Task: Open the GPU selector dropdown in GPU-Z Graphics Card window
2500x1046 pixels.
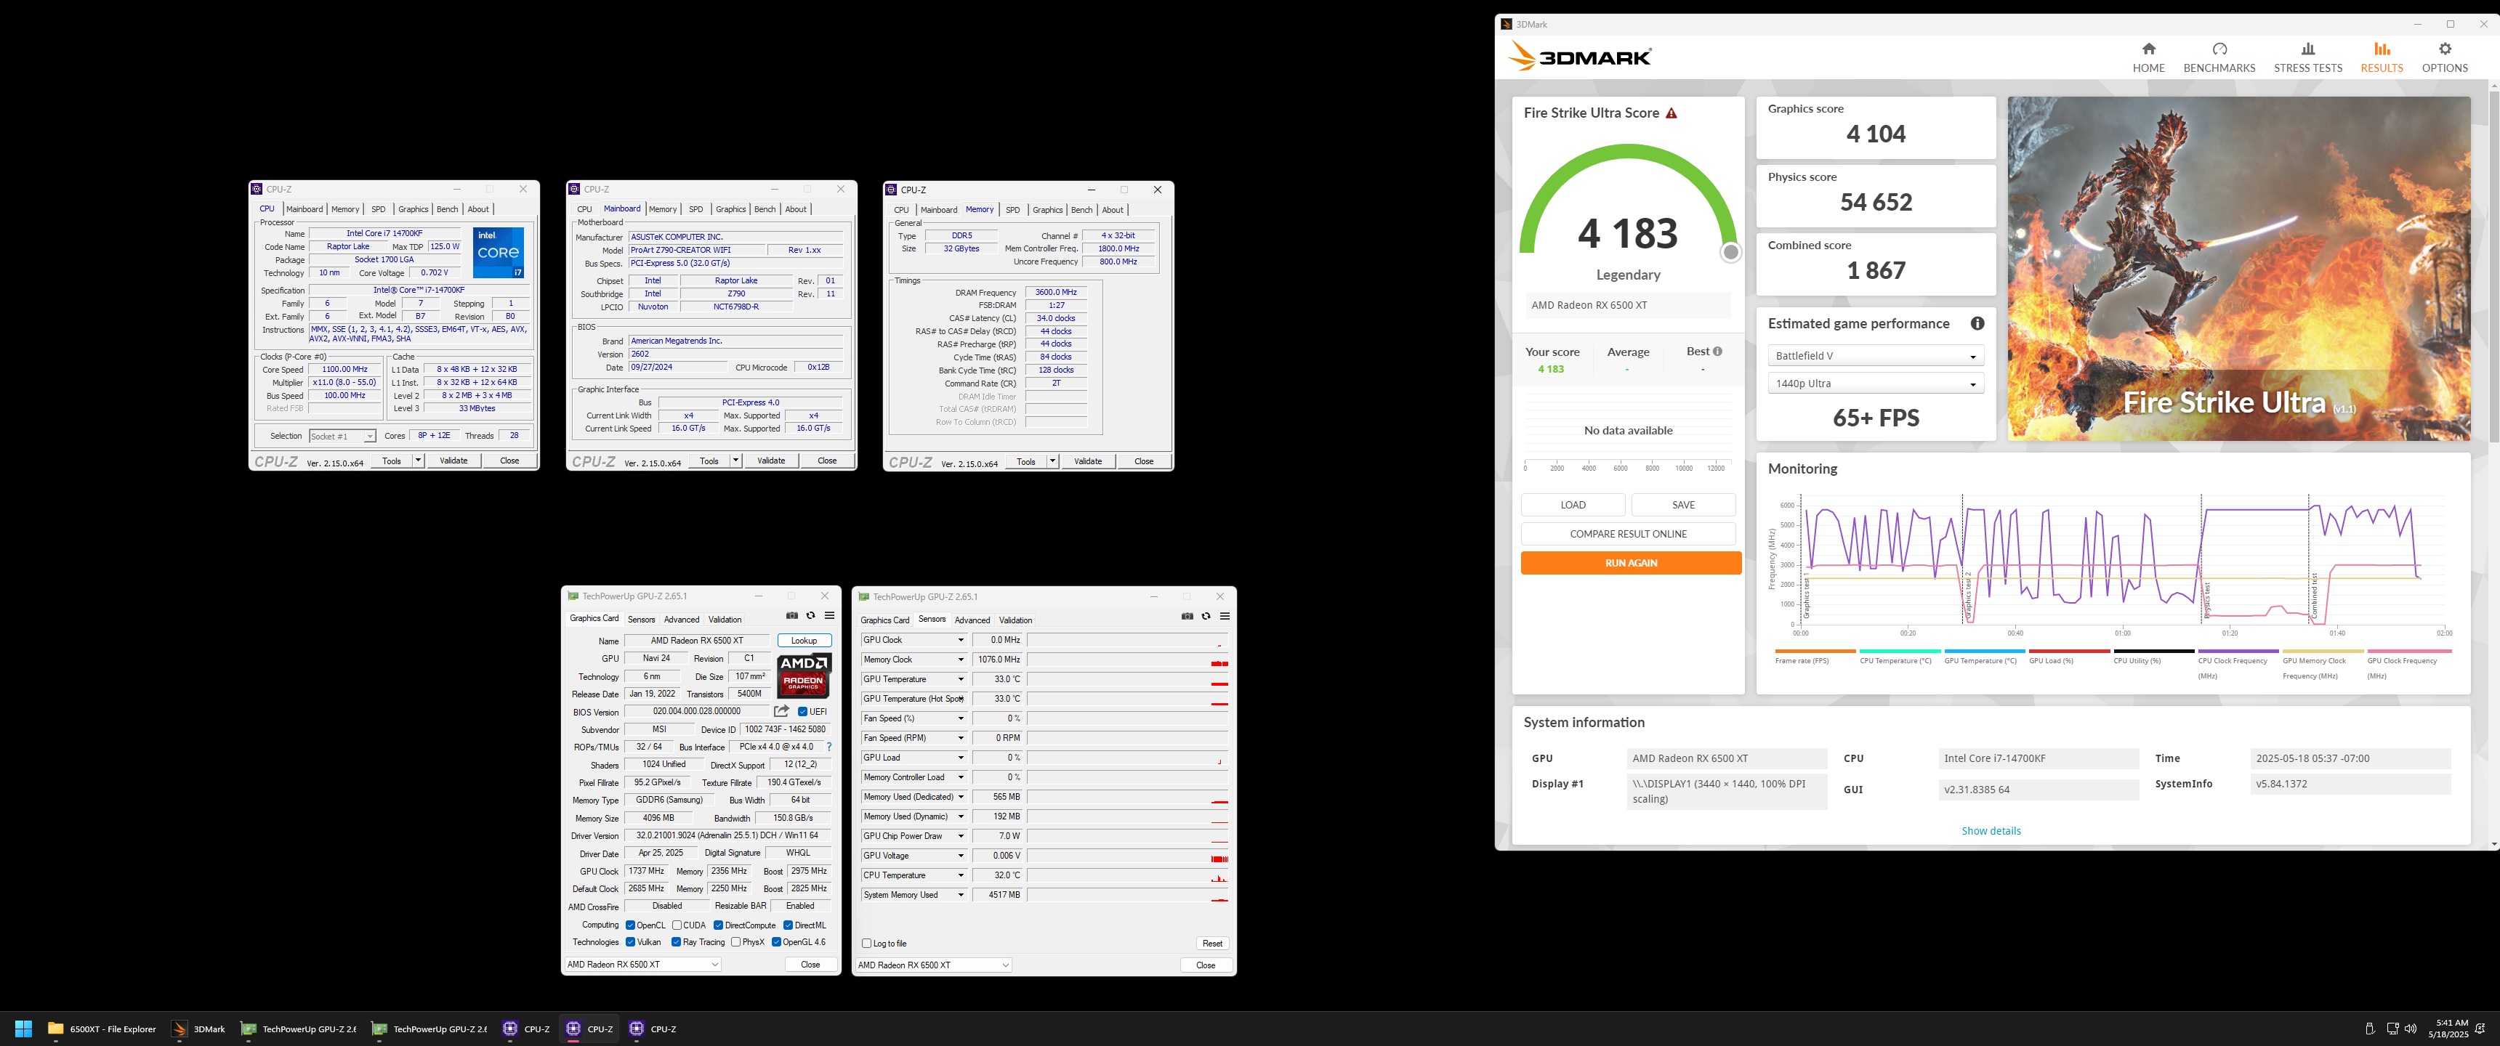Action: point(642,965)
